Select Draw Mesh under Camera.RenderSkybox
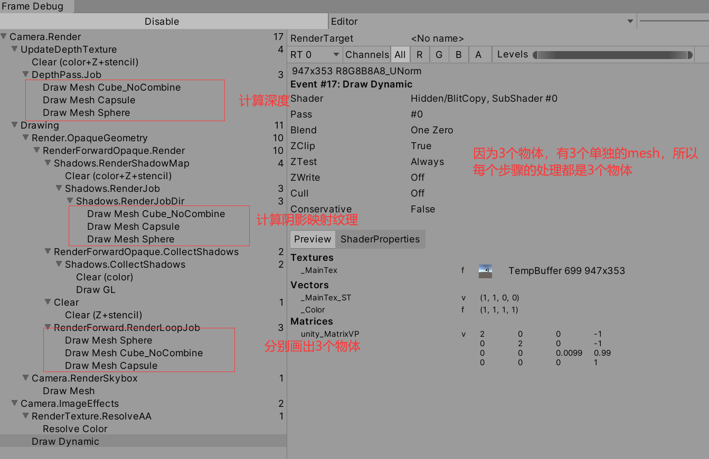This screenshot has width=709, height=459. point(69,391)
